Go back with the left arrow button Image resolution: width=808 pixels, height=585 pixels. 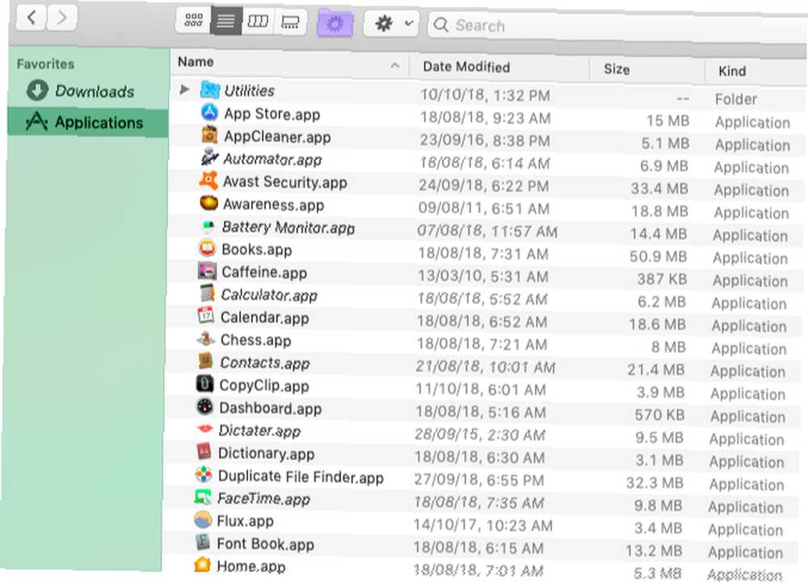pos(32,18)
